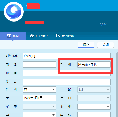
Task: Switch to the 企业简介 tab
Action: pyautogui.click(x=39, y=36)
